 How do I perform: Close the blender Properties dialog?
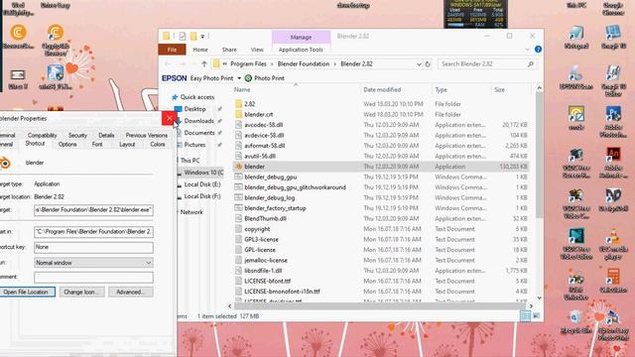(x=170, y=118)
